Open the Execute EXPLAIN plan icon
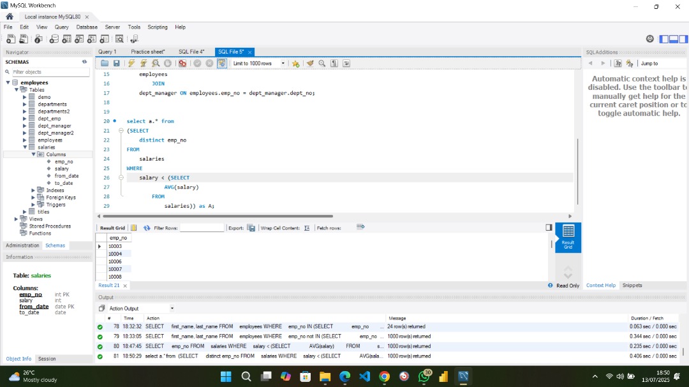Screen dimensions: 689x387 point(156,63)
